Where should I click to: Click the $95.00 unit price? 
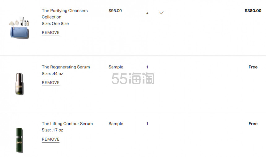click(115, 11)
